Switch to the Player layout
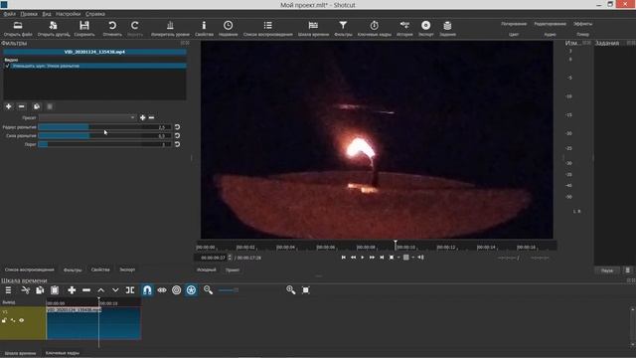 click(582, 35)
